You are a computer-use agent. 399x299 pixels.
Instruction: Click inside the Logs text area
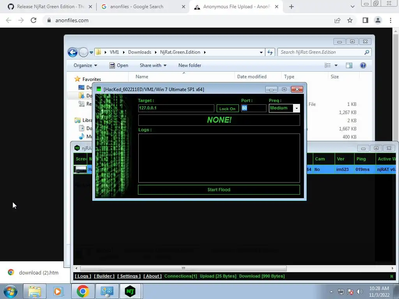coord(219,158)
